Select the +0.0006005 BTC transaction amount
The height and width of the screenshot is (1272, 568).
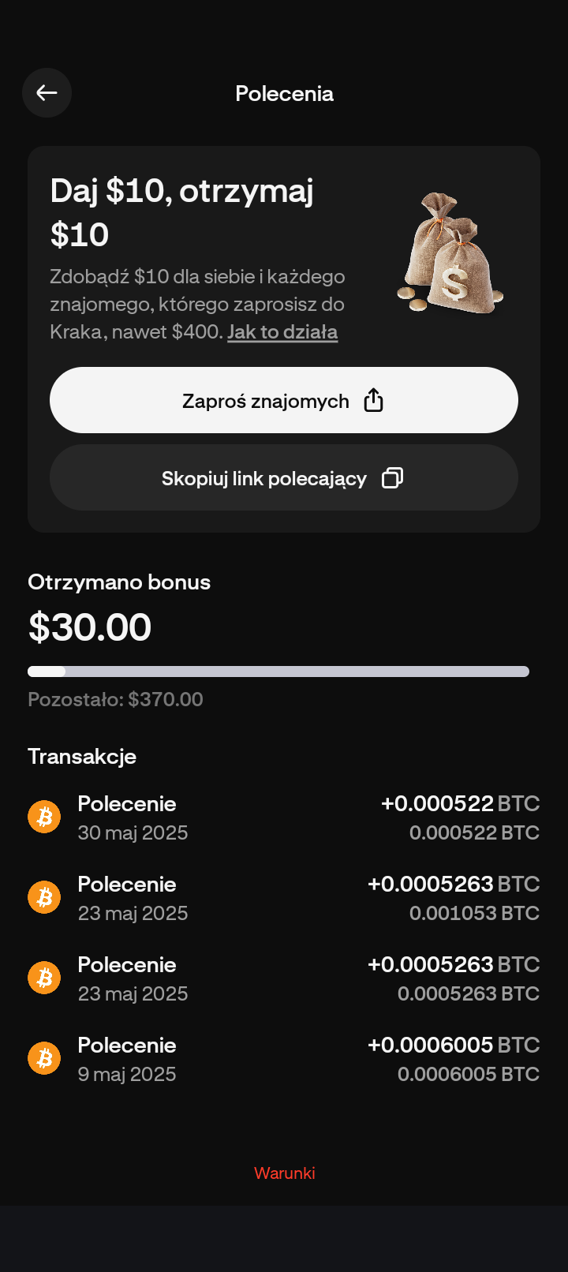[x=454, y=1046]
